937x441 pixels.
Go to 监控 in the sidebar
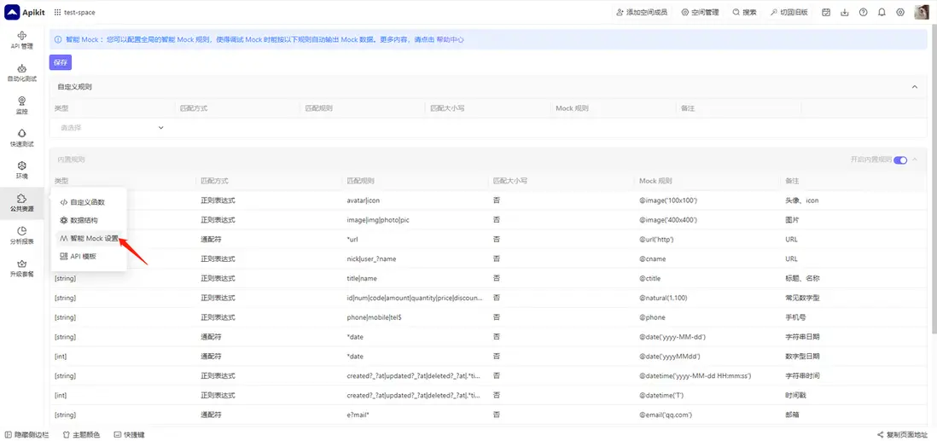[x=21, y=105]
